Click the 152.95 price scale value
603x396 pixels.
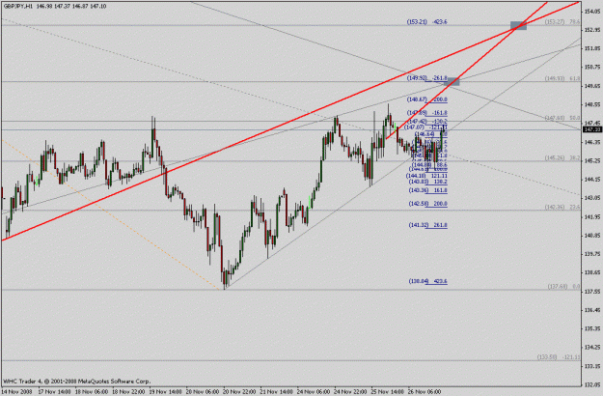coord(592,30)
